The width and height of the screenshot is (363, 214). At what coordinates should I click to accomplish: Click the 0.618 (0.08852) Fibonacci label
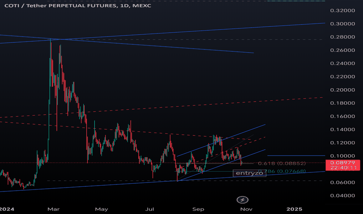[x=282, y=163]
